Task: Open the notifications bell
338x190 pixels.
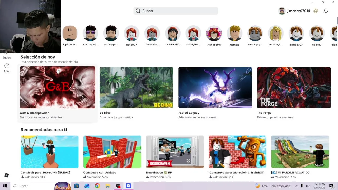Action: pos(326,11)
